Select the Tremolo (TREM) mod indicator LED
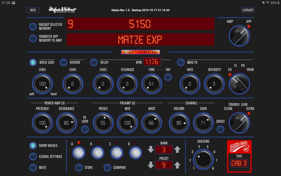The width and height of the screenshot is (281, 176). 249,74
